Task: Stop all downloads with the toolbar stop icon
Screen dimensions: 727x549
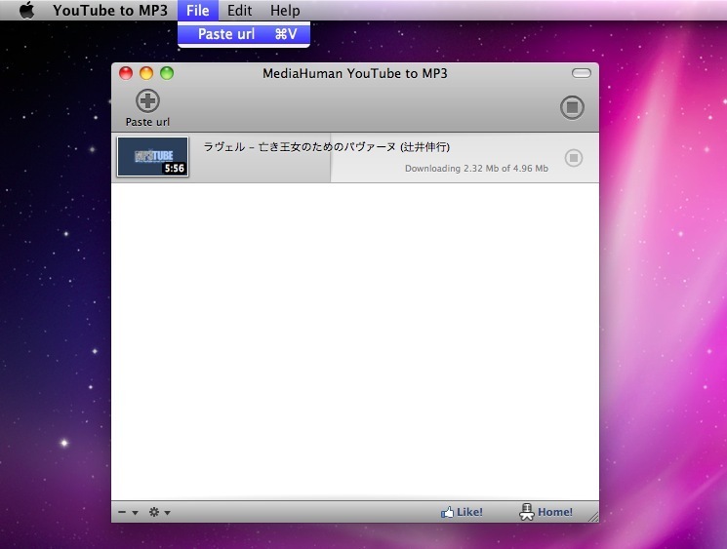Action: coord(572,107)
